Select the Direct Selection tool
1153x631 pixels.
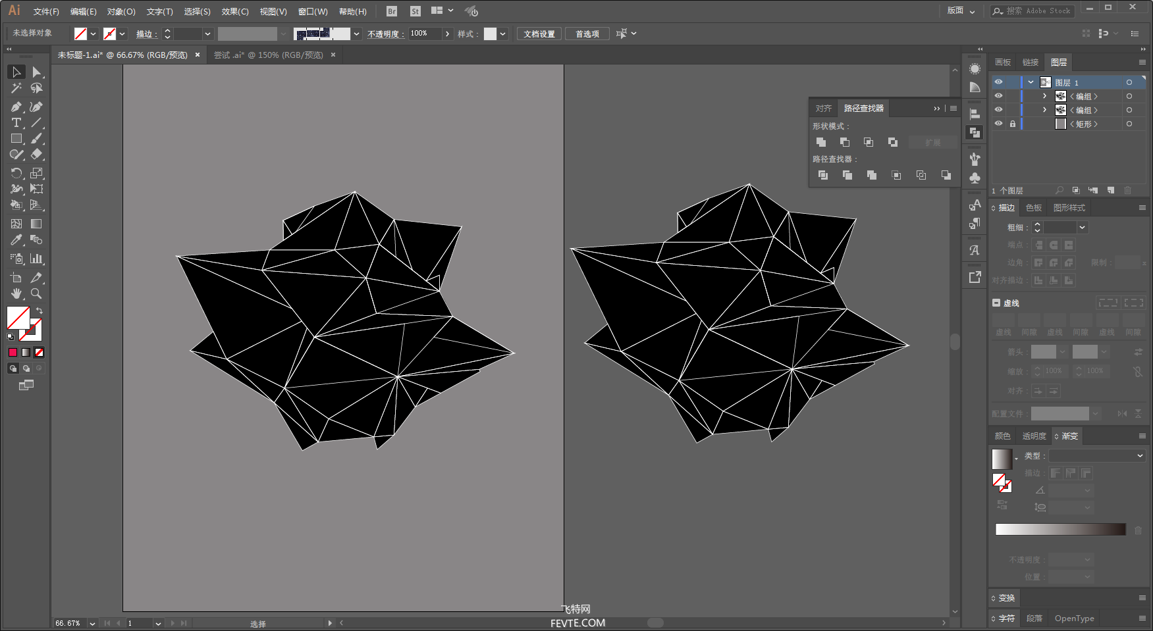(37, 72)
